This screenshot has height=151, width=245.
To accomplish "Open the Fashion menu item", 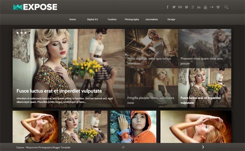I will tap(112, 19).
